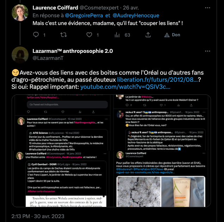The width and height of the screenshot is (224, 222).
Task: Follow the liberation.fr article link
Action: tap(157, 80)
